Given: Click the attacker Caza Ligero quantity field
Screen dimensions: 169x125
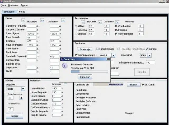Looking at the screenshot, I should click(x=32, y=34).
